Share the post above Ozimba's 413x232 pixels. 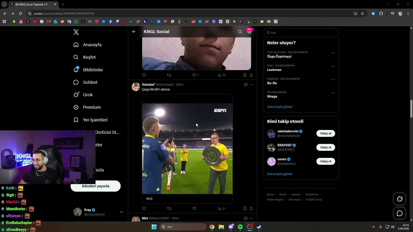coord(251,75)
